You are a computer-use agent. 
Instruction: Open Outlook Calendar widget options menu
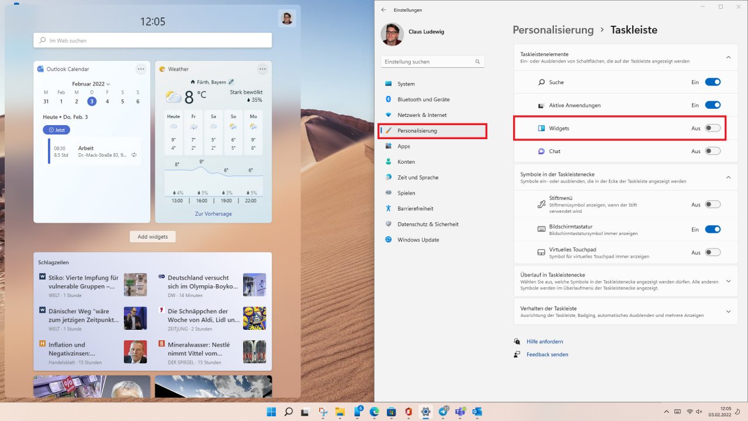tap(141, 69)
